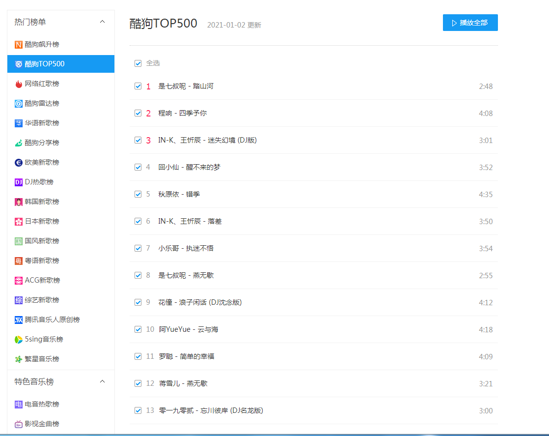Uncheck song 3 迷失幻境 (DJ版)
Viewport: 549px width, 436px height.
click(138, 140)
